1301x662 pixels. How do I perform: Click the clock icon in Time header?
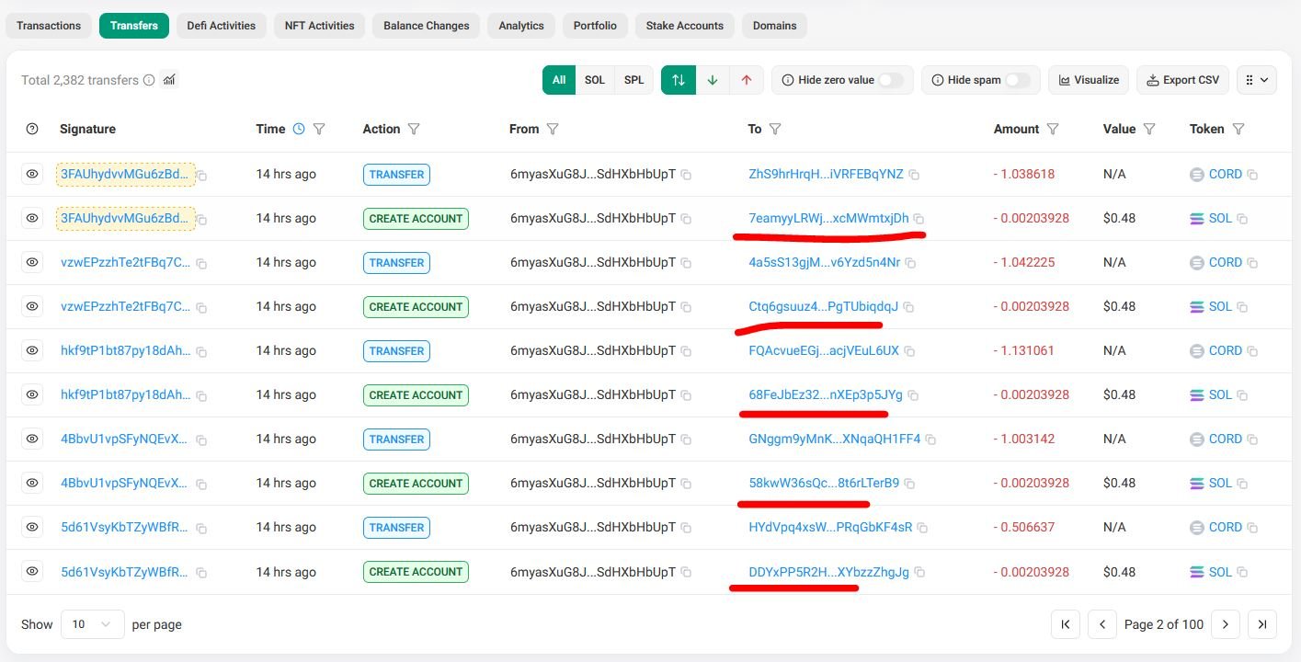click(299, 129)
